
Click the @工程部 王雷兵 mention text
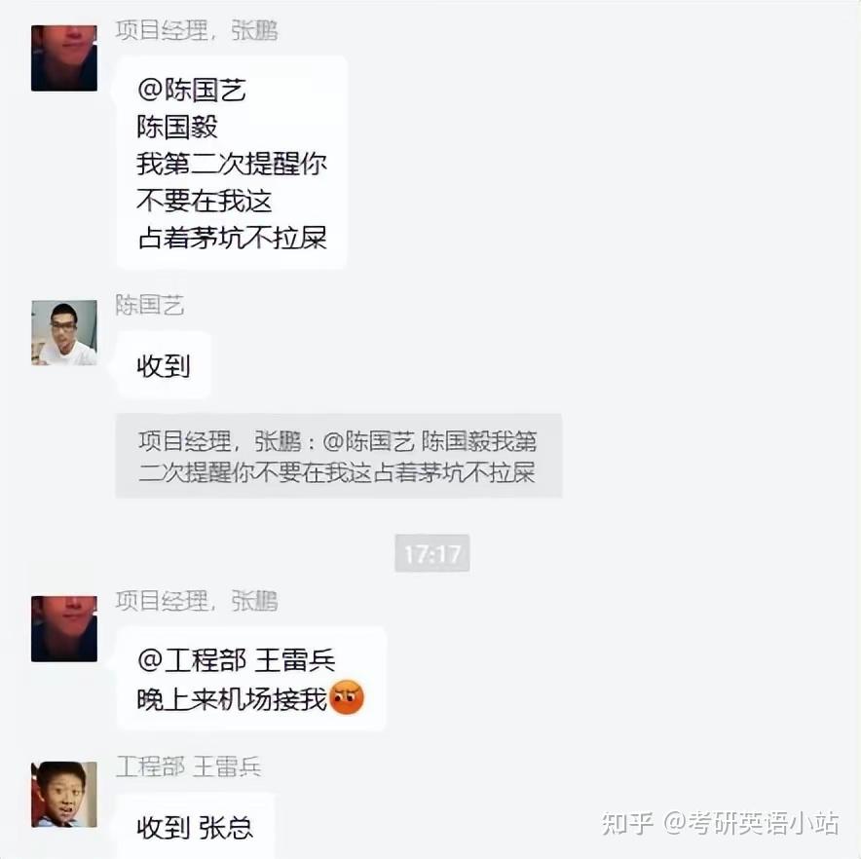tap(236, 660)
